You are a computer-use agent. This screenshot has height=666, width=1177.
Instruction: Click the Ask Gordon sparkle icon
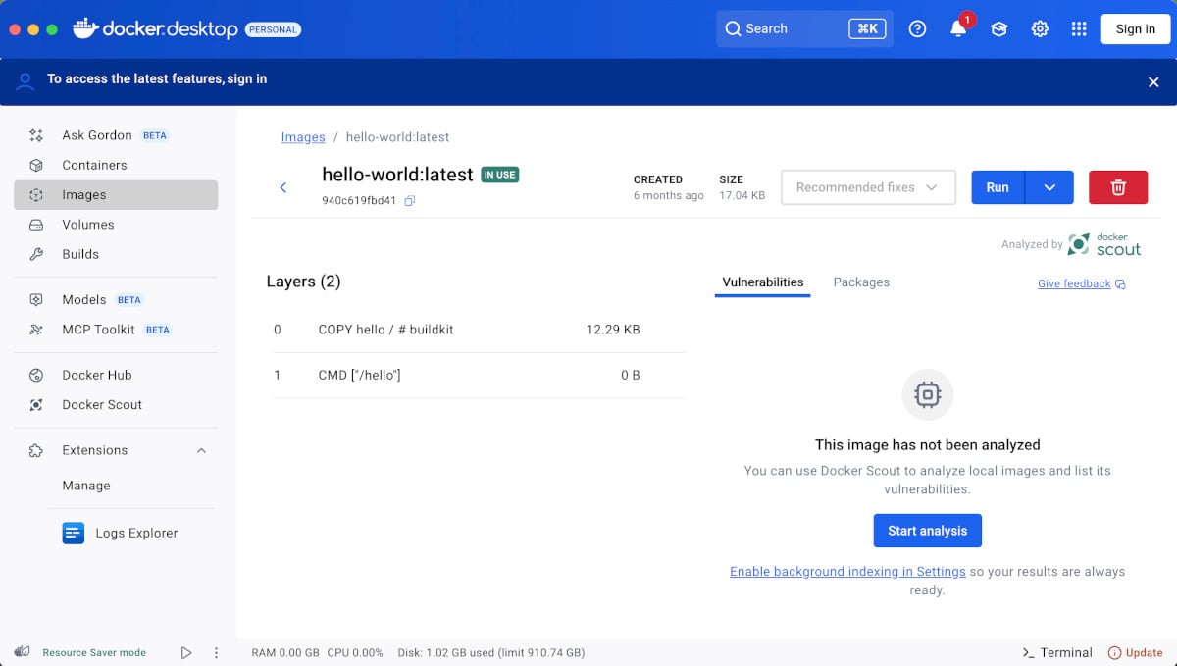(36, 135)
